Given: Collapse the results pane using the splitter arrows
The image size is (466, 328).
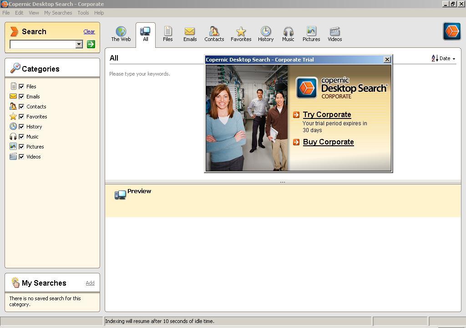Looking at the screenshot, I should [x=283, y=181].
